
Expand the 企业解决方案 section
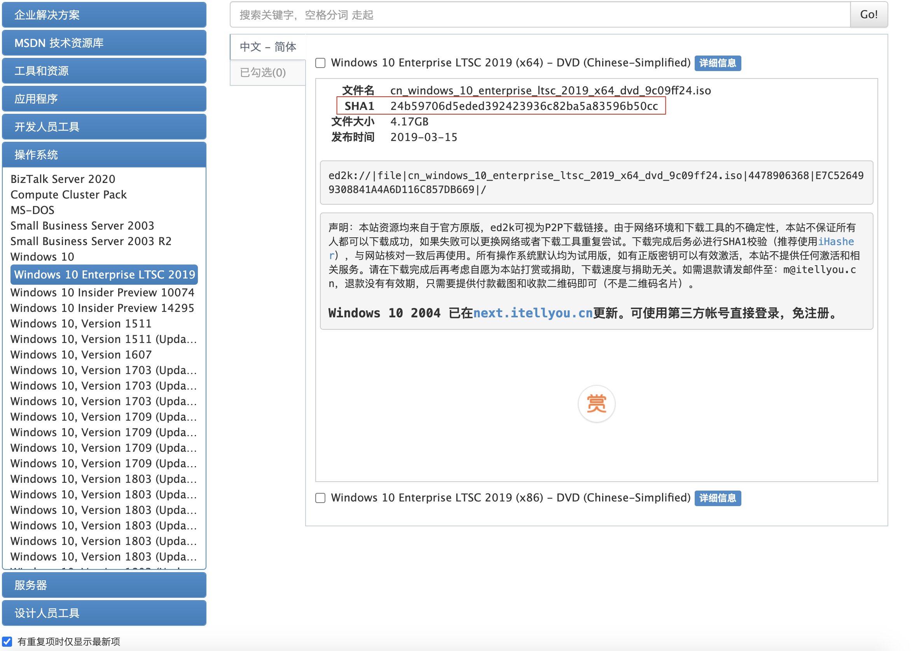104,15
